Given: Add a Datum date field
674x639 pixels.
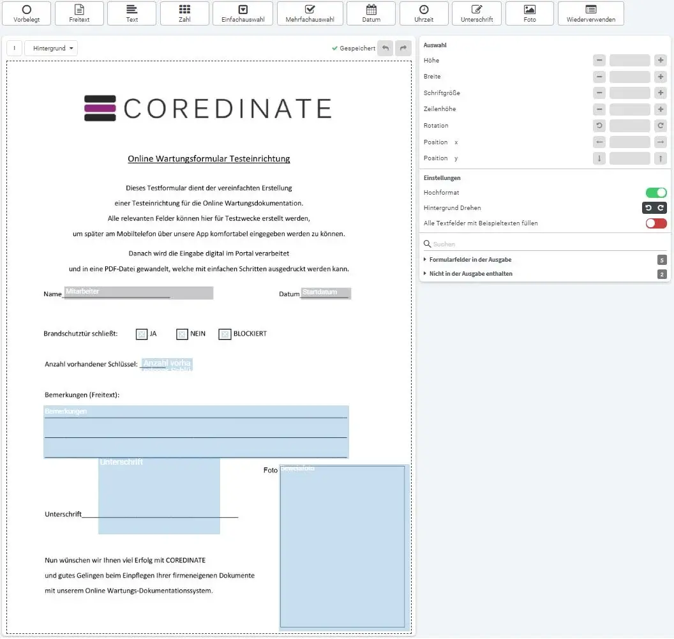Looking at the screenshot, I should click(371, 13).
